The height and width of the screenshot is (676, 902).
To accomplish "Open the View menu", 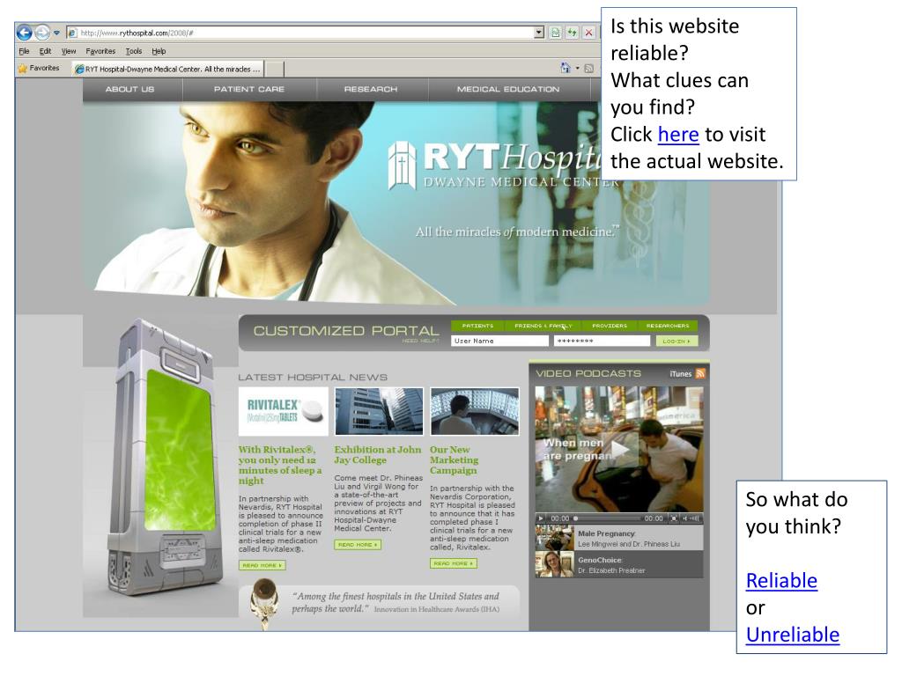I will tap(69, 51).
